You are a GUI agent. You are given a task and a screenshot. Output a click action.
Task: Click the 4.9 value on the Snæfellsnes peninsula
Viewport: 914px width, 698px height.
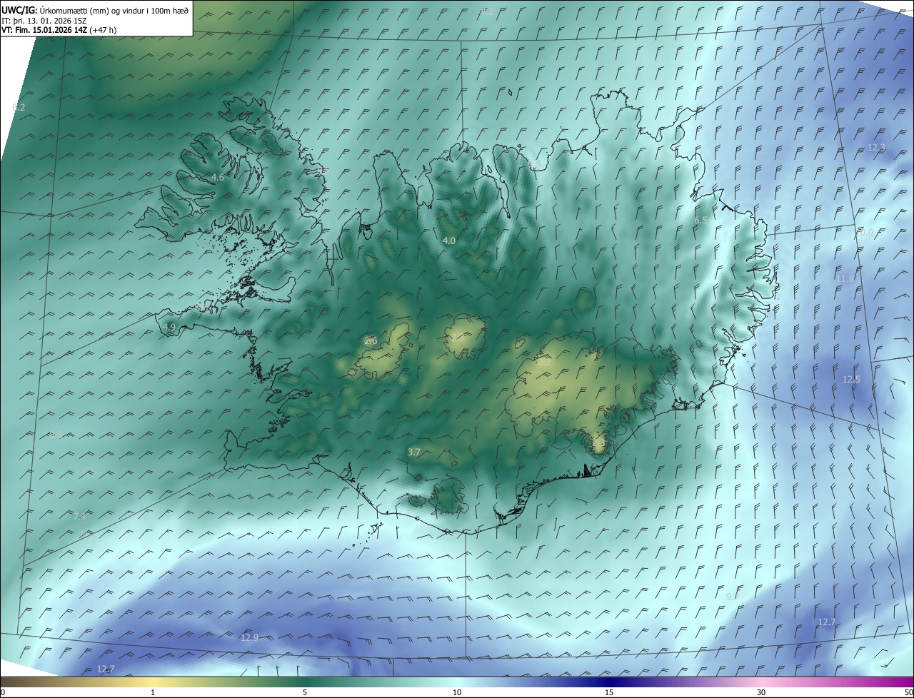[169, 327]
